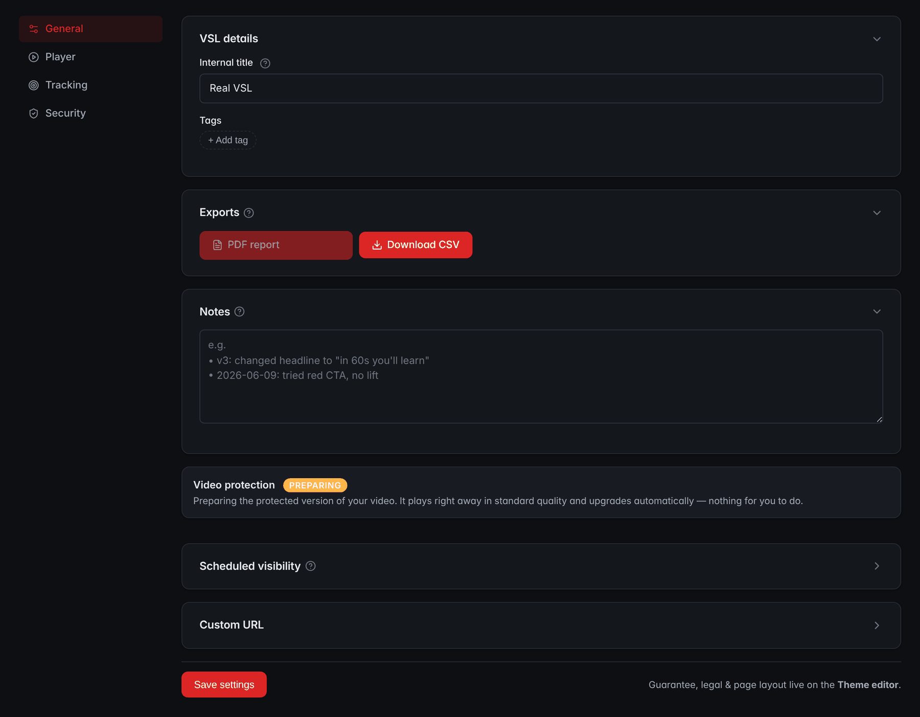Click the Video protection heading
Screen dimensions: 920x717
(x=234, y=485)
